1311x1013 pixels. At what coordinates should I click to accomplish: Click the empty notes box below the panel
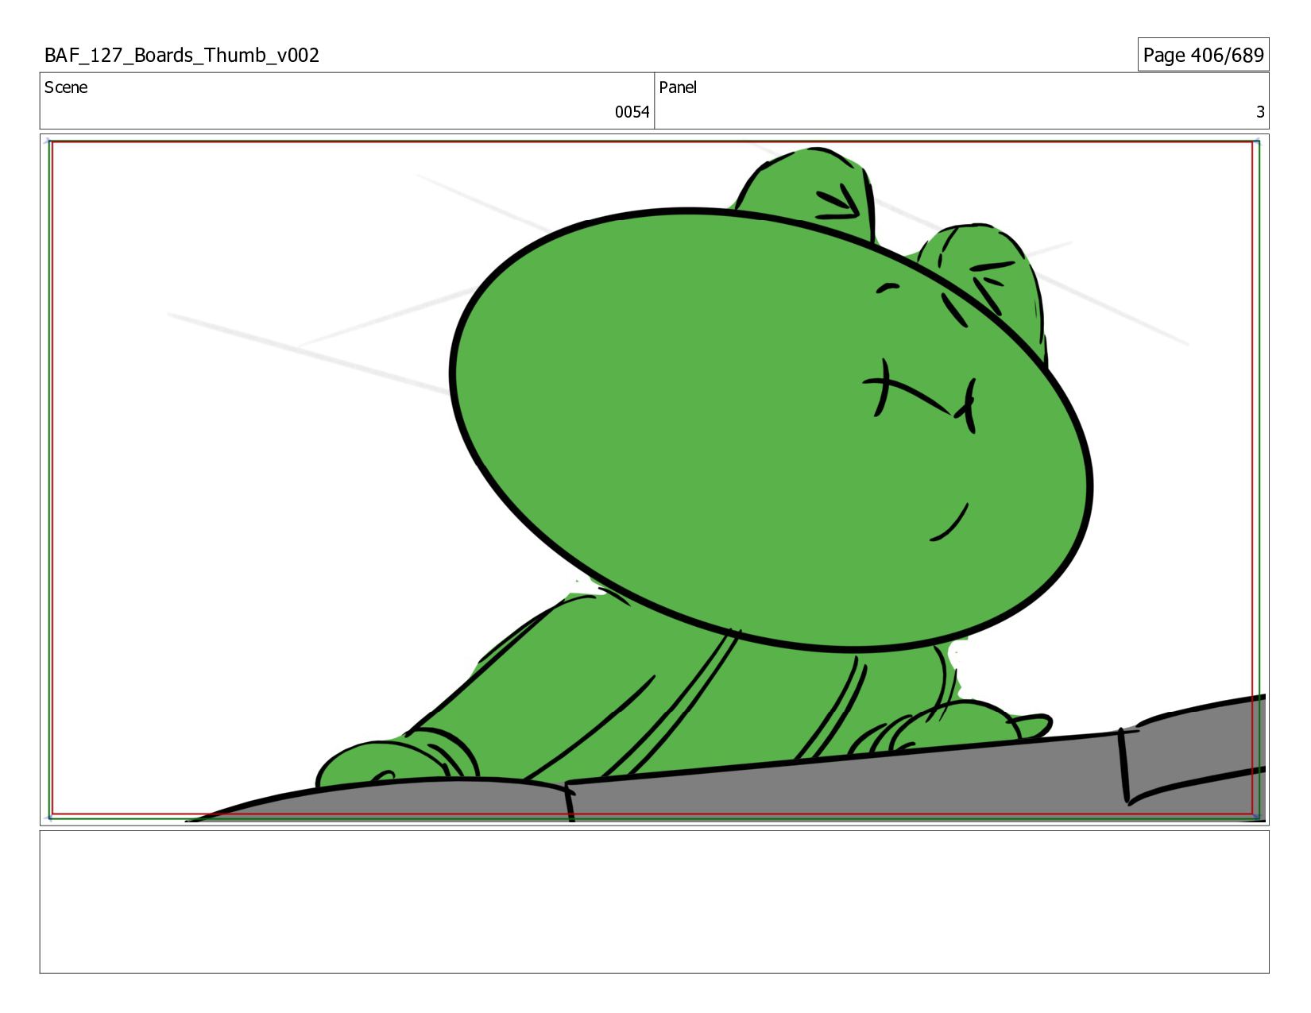[654, 902]
